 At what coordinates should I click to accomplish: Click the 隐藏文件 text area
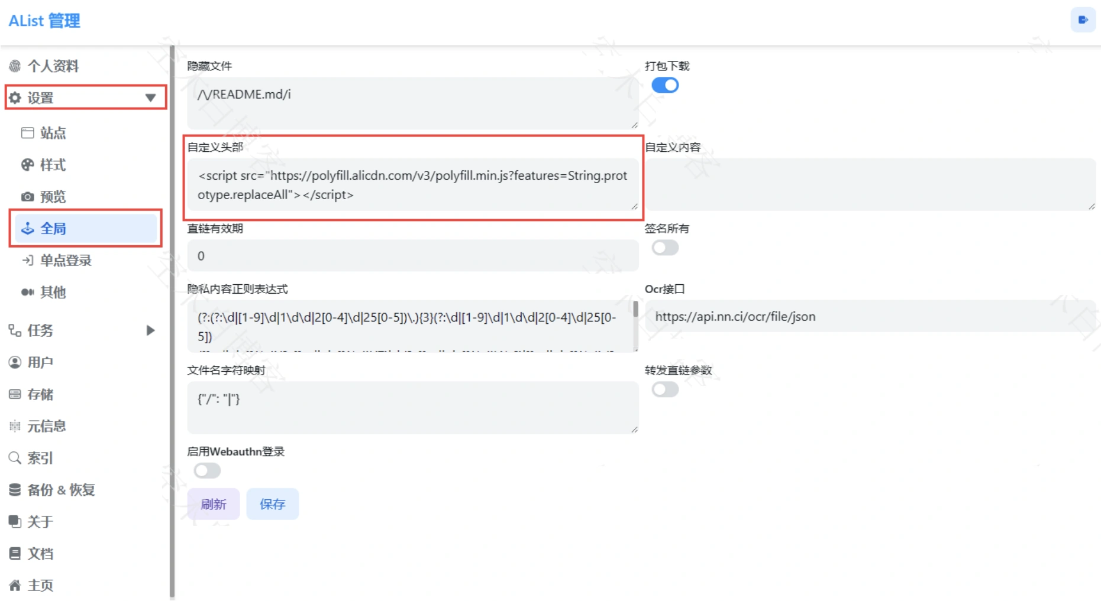pyautogui.click(x=413, y=103)
